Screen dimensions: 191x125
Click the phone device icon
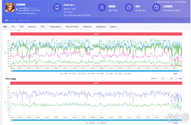(x=57, y=8)
